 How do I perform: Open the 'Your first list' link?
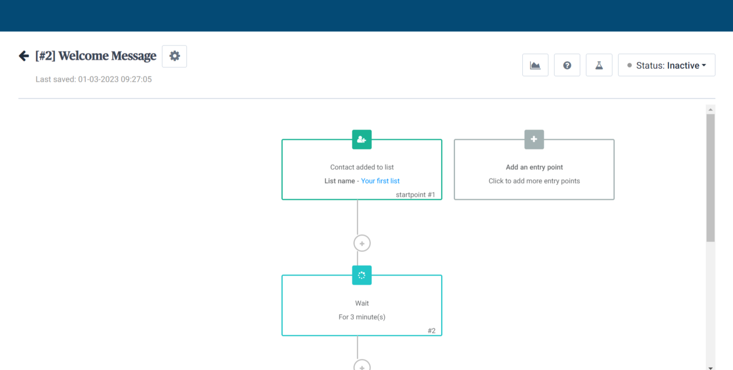pyautogui.click(x=380, y=181)
